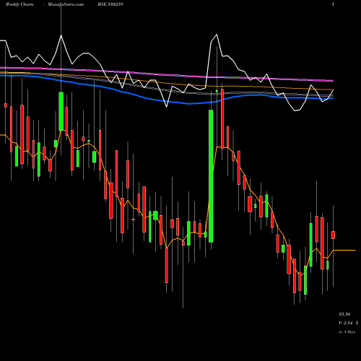Click the 'Weekly Charts' title text

tap(19, 4)
